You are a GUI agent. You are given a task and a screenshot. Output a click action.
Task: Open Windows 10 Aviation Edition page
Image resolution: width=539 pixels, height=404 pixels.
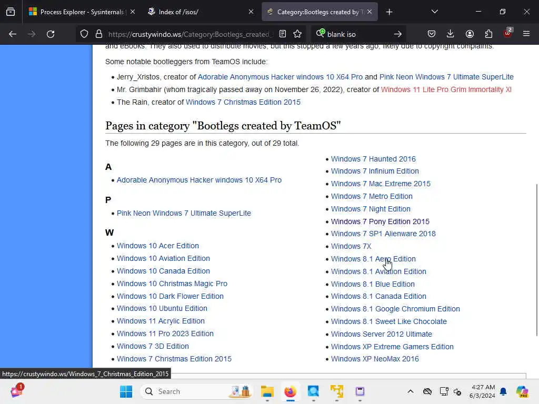(x=163, y=258)
